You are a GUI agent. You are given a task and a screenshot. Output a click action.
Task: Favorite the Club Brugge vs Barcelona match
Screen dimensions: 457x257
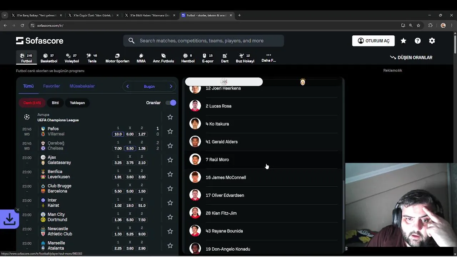point(170,188)
